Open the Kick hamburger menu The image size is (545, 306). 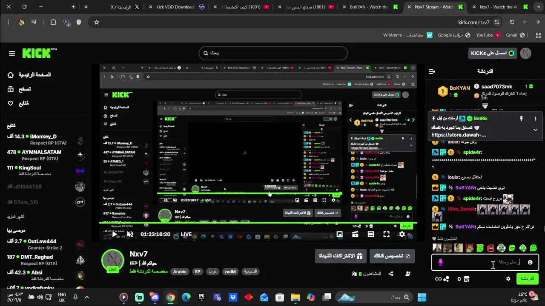tap(12, 53)
